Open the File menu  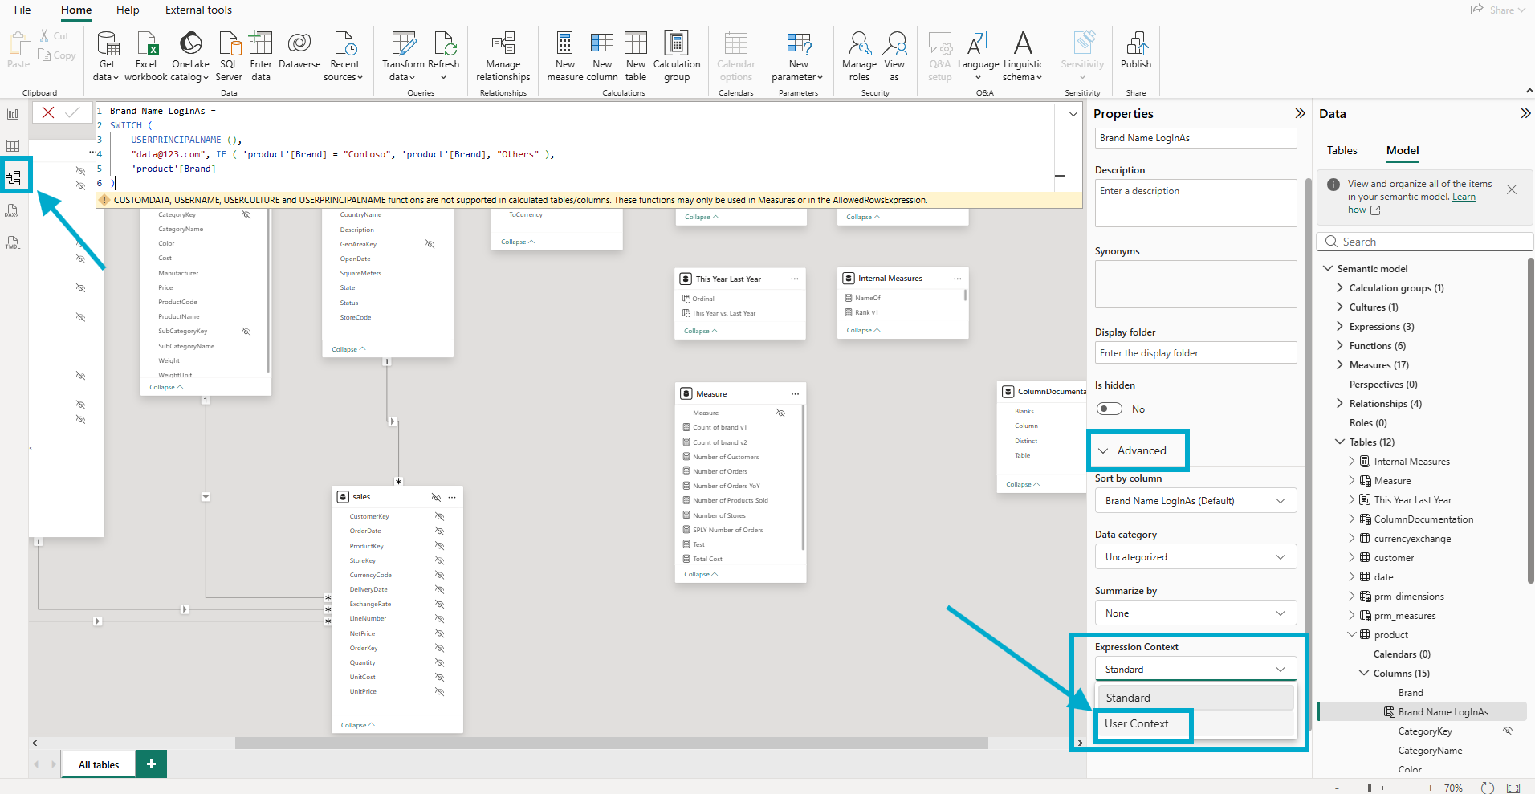(22, 10)
